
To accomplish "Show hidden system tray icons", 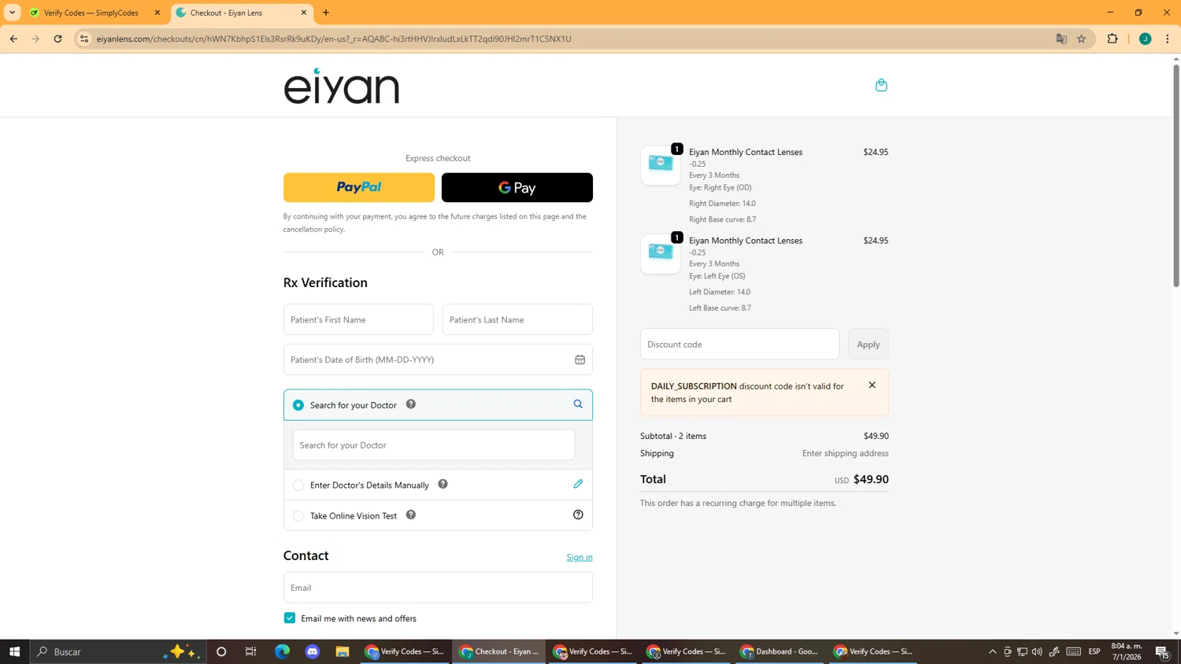I will tap(992, 651).
